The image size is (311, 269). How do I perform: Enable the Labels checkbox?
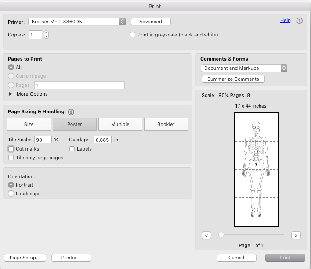pos(72,149)
